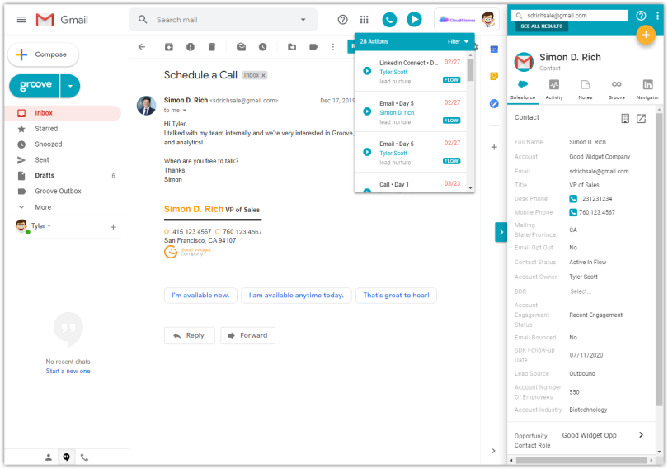Switch to the Navigator tab

click(647, 89)
